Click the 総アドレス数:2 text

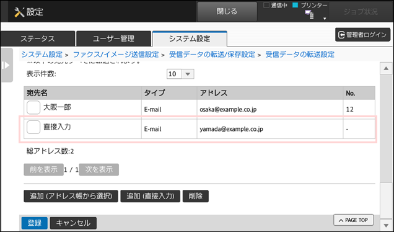point(50,151)
